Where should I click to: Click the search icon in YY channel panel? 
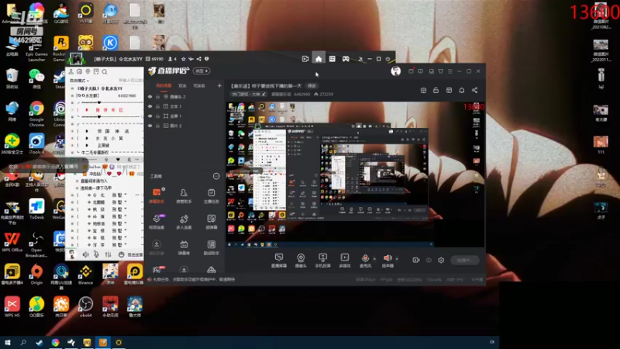[x=105, y=71]
